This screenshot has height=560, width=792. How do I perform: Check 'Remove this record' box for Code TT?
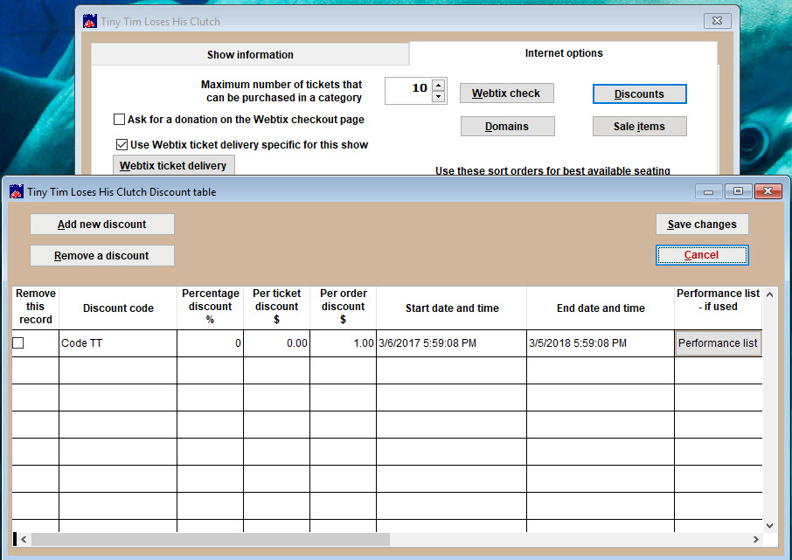tap(18, 342)
